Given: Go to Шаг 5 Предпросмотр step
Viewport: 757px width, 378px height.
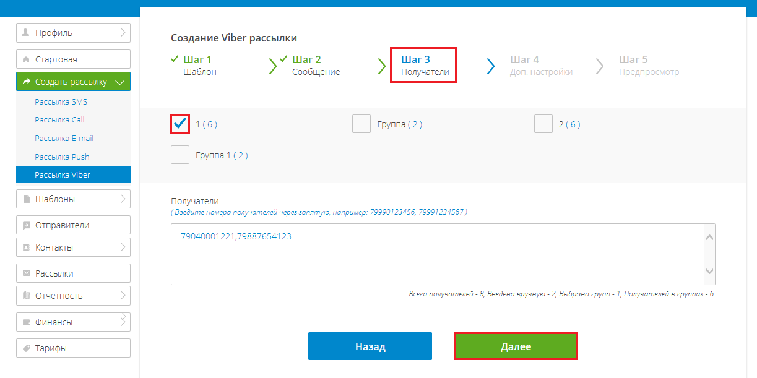Looking at the screenshot, I should (x=649, y=66).
